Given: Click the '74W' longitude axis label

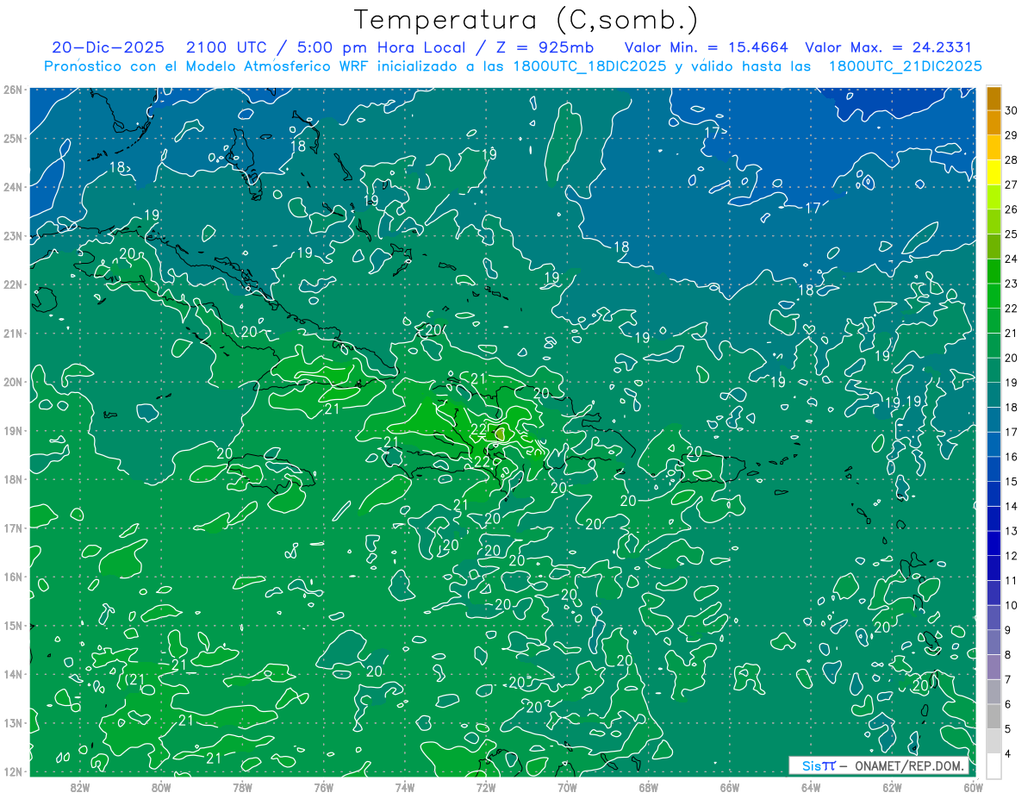Looking at the screenshot, I should coord(404,787).
